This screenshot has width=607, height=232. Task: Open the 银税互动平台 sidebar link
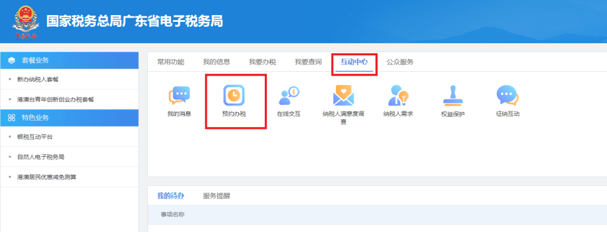coord(35,137)
